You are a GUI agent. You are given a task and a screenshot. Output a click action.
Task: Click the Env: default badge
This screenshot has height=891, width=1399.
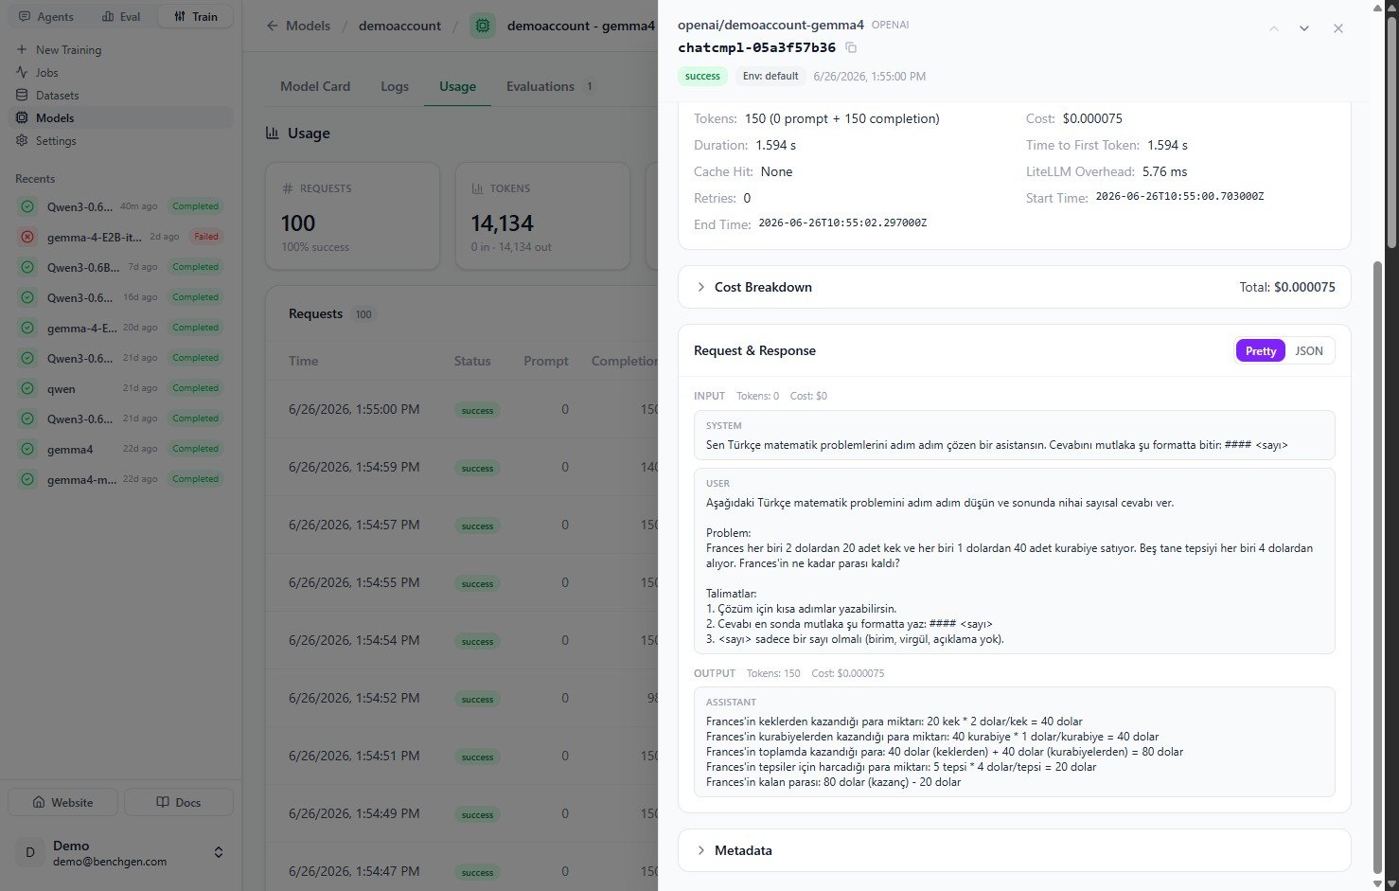coord(770,76)
